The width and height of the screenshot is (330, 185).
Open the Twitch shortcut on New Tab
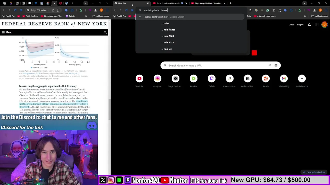click(211, 81)
